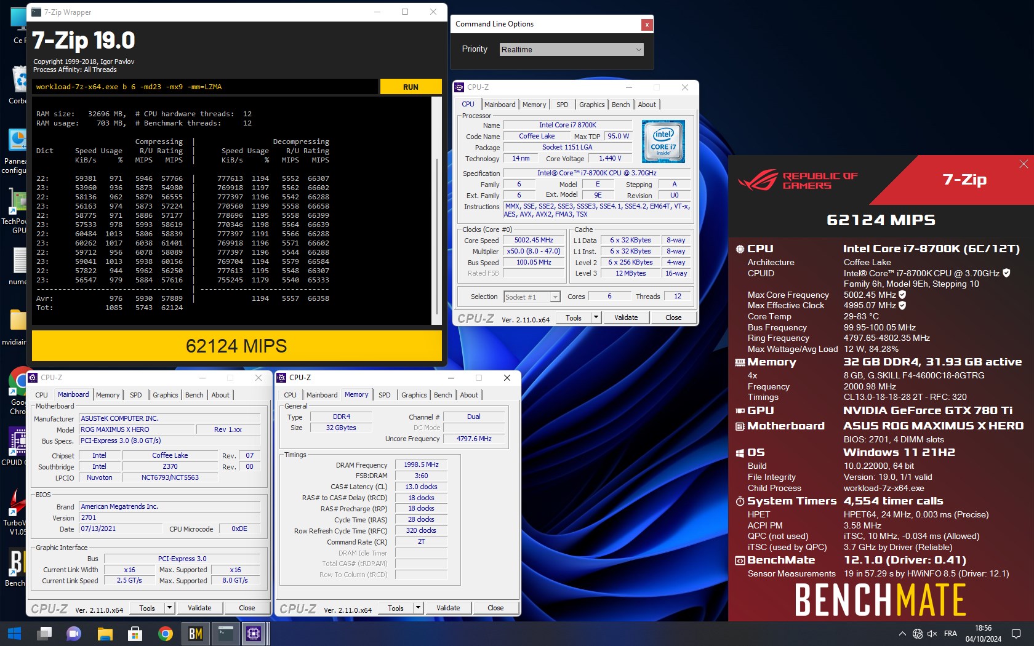
Task: Click FRA language indicator in tray
Action: point(950,634)
